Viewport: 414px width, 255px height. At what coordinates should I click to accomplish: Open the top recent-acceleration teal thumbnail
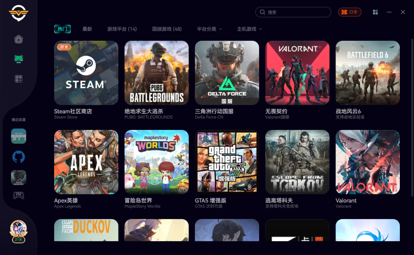(x=19, y=136)
